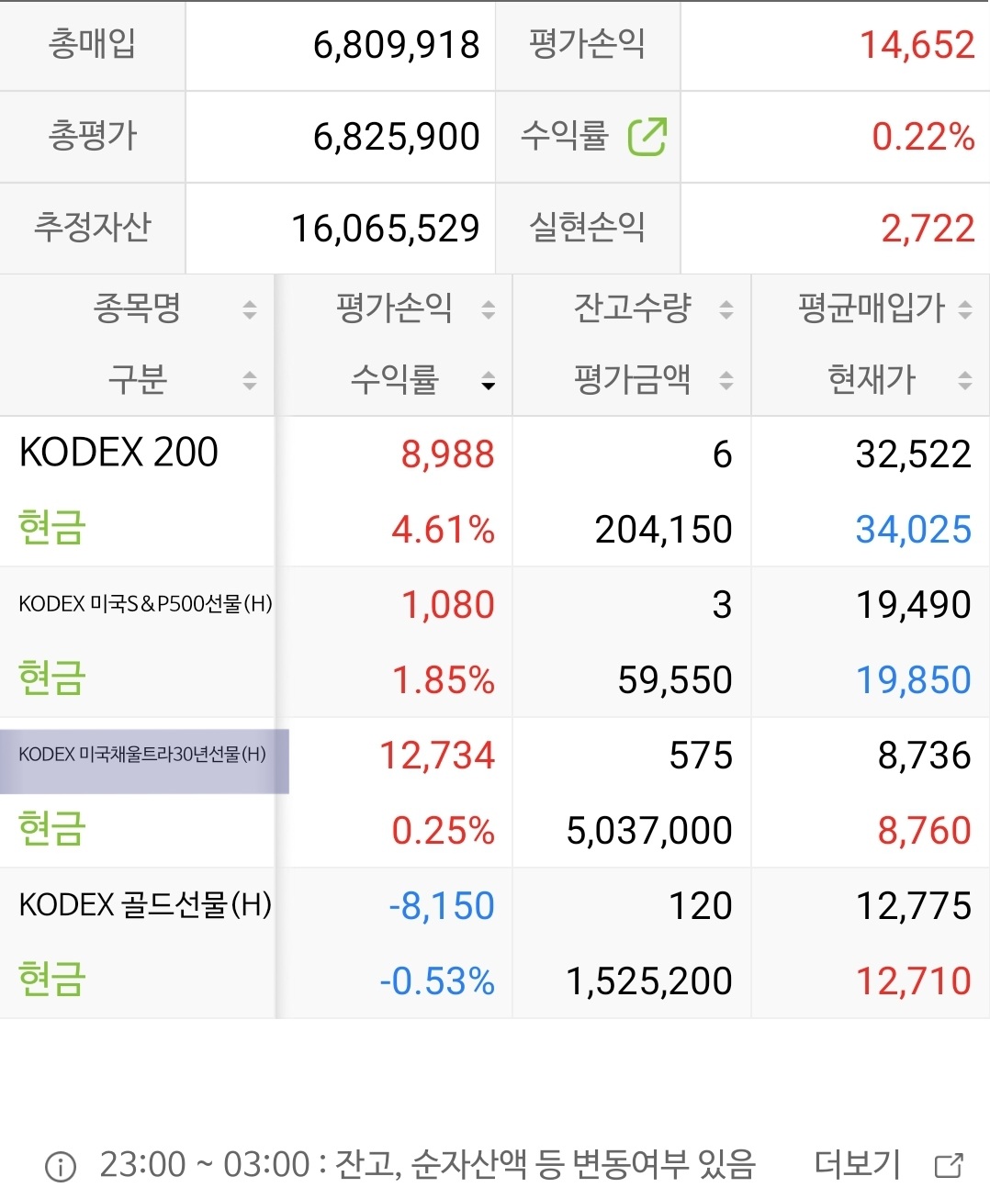Tap the total 평가손익 value 14,652
This screenshot has height=1199, width=990.
(x=917, y=45)
